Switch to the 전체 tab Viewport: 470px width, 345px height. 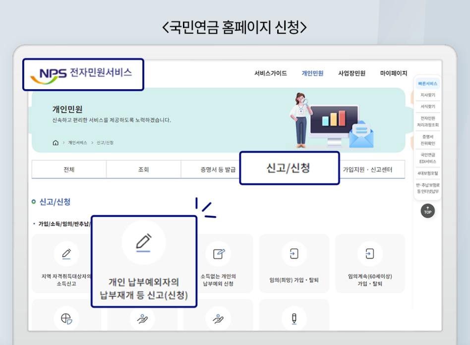point(69,170)
